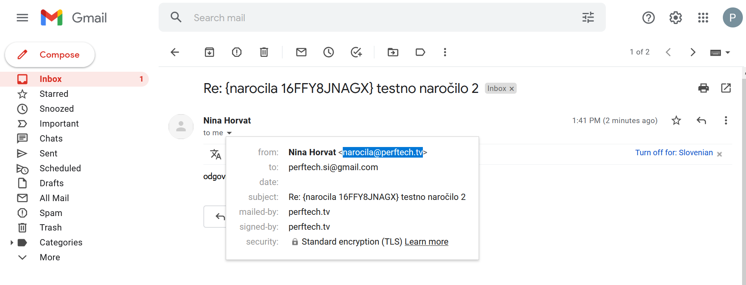Open the account avatar P
Screen dimensions: 746x285
[732, 18]
